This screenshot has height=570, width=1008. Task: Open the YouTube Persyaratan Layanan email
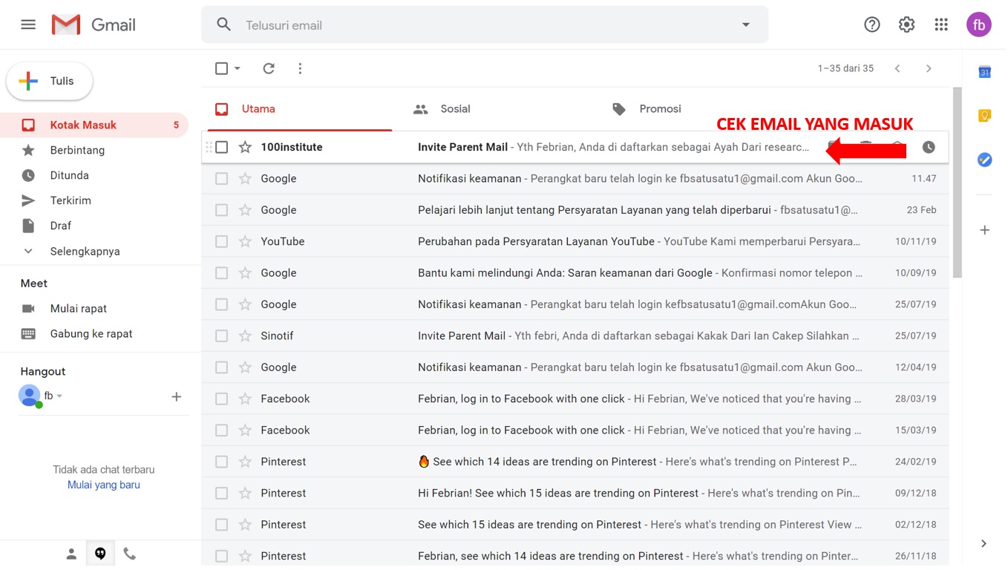pos(575,241)
